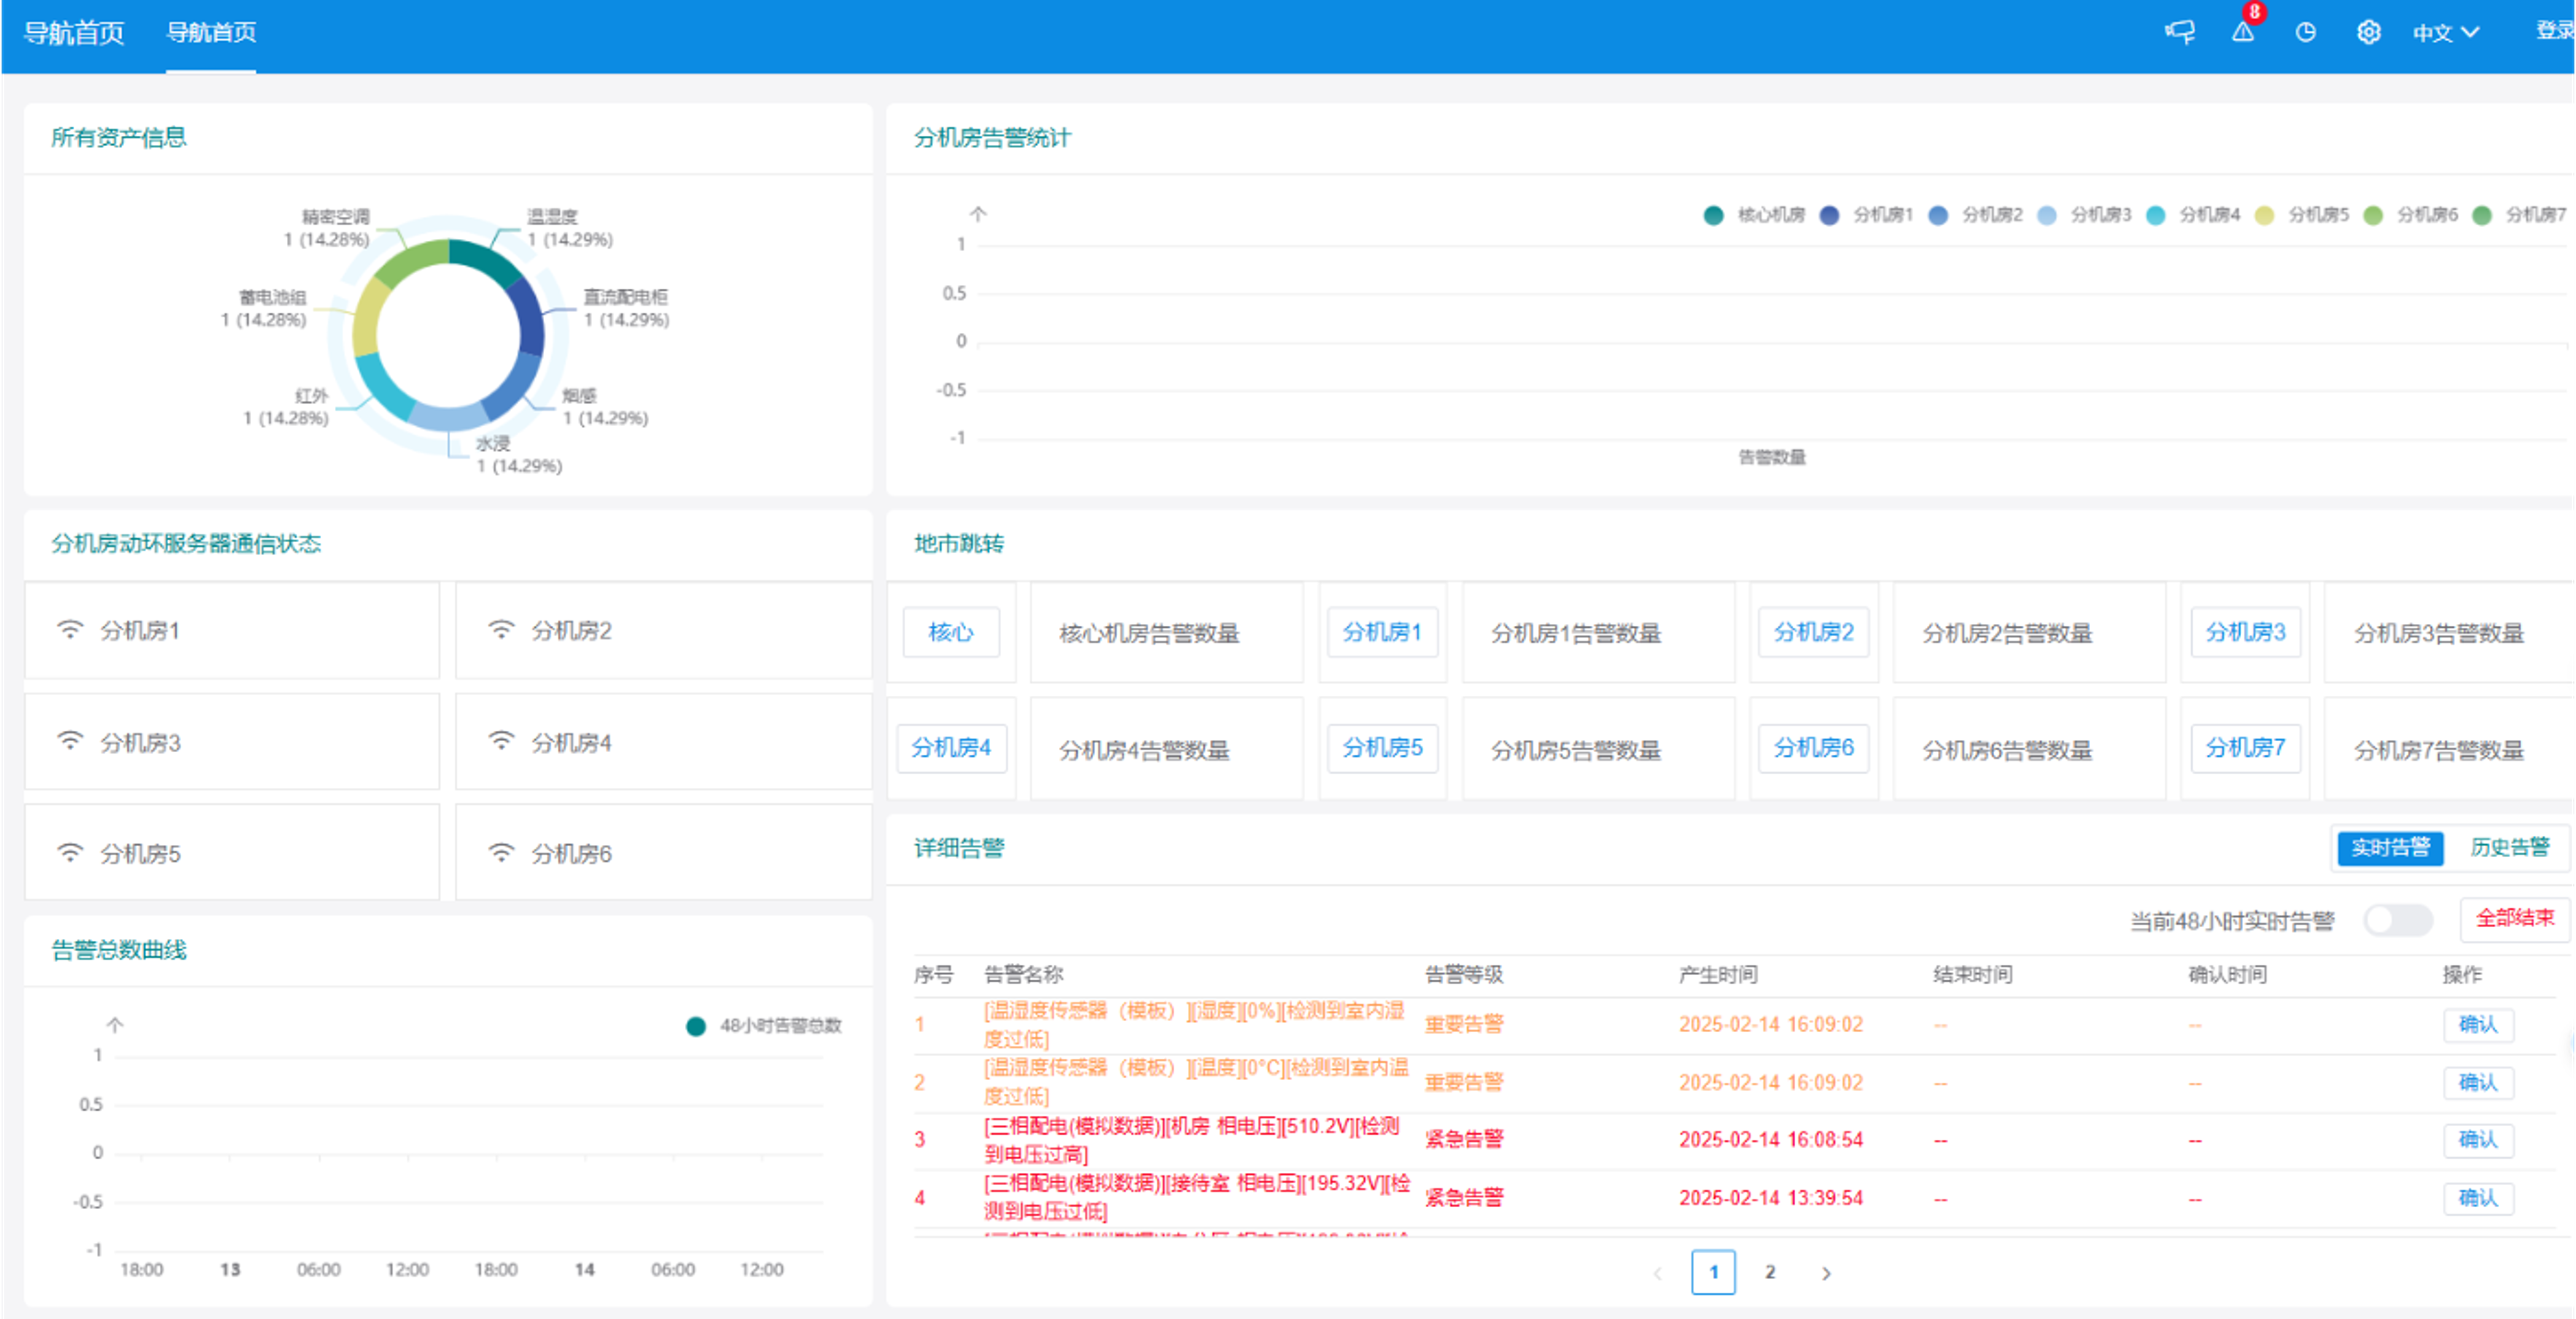The height and width of the screenshot is (1319, 2576).
Task: Jump to 分机房6 button
Action: pyautogui.click(x=1813, y=748)
